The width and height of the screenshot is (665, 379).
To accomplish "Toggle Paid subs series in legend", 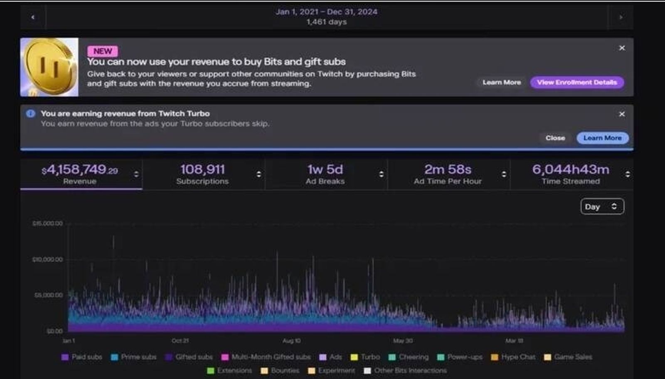I will (x=82, y=357).
